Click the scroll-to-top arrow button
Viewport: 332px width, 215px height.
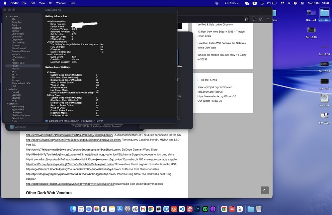click(x=265, y=190)
